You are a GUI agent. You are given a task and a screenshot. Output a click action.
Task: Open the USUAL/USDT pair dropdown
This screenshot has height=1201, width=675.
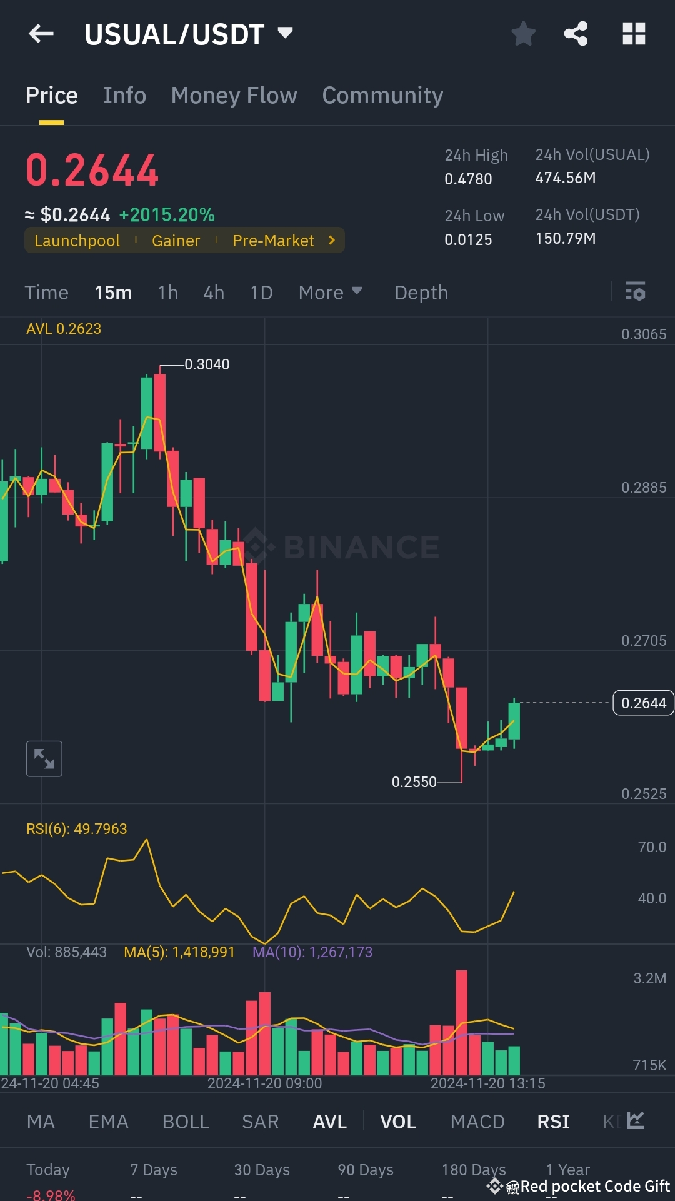click(285, 33)
